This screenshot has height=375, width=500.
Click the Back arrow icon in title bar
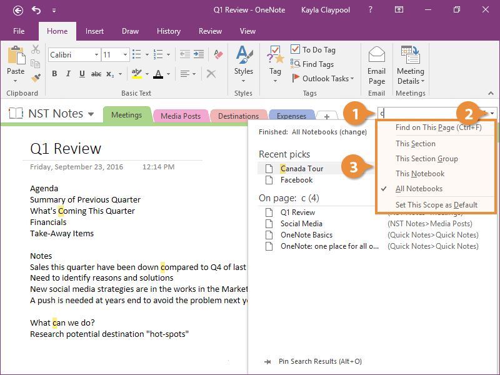(18, 11)
